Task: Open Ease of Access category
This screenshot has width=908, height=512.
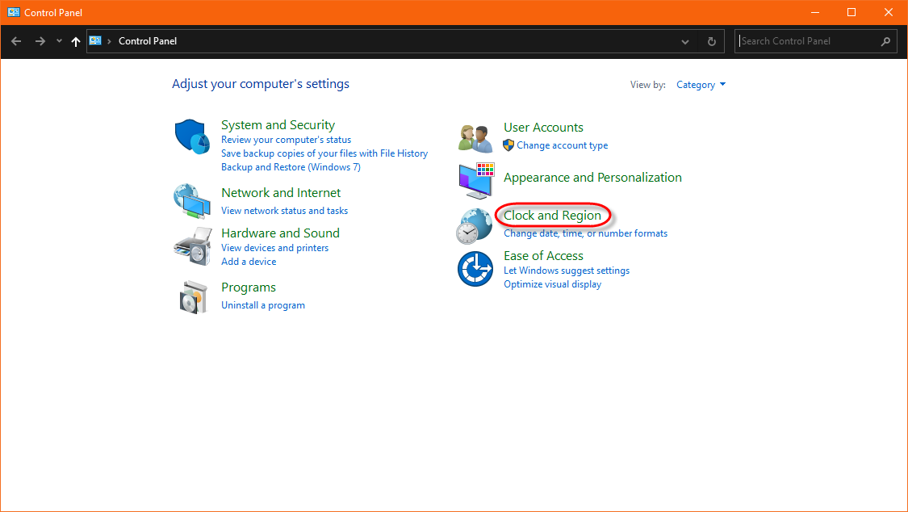Action: 543,256
